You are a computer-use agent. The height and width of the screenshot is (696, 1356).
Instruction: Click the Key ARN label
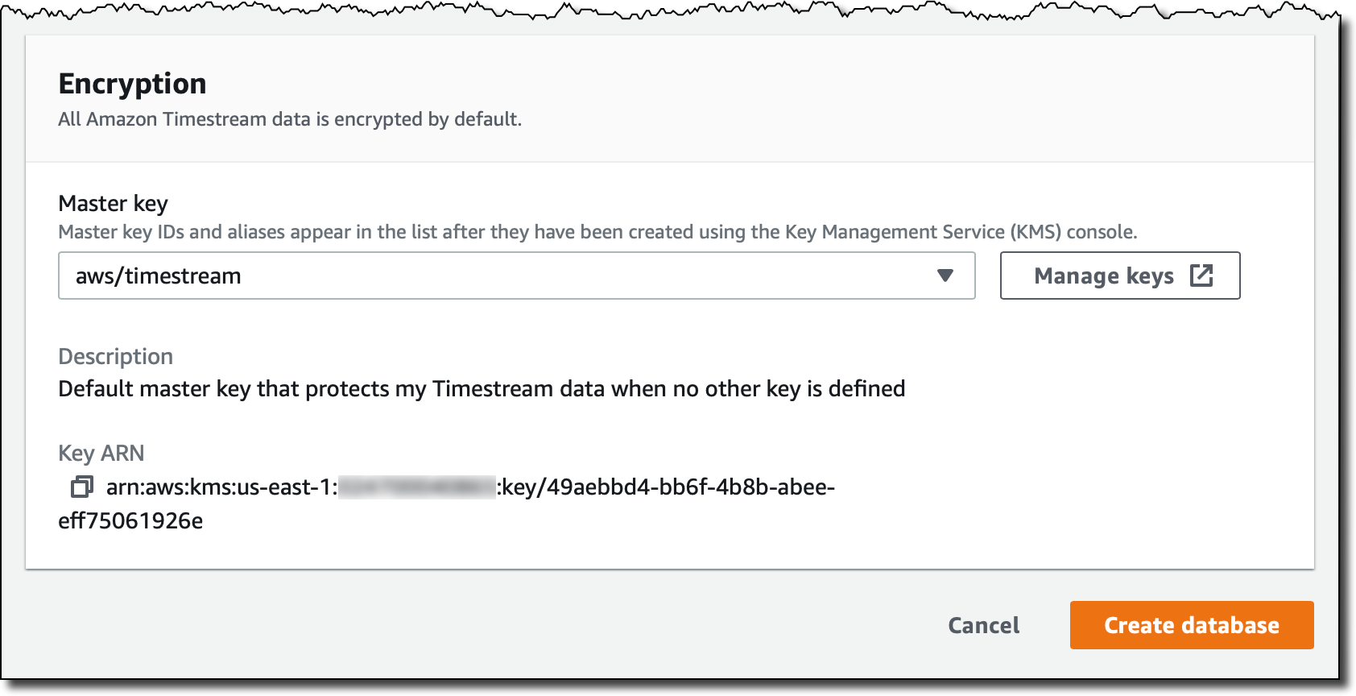tap(101, 453)
